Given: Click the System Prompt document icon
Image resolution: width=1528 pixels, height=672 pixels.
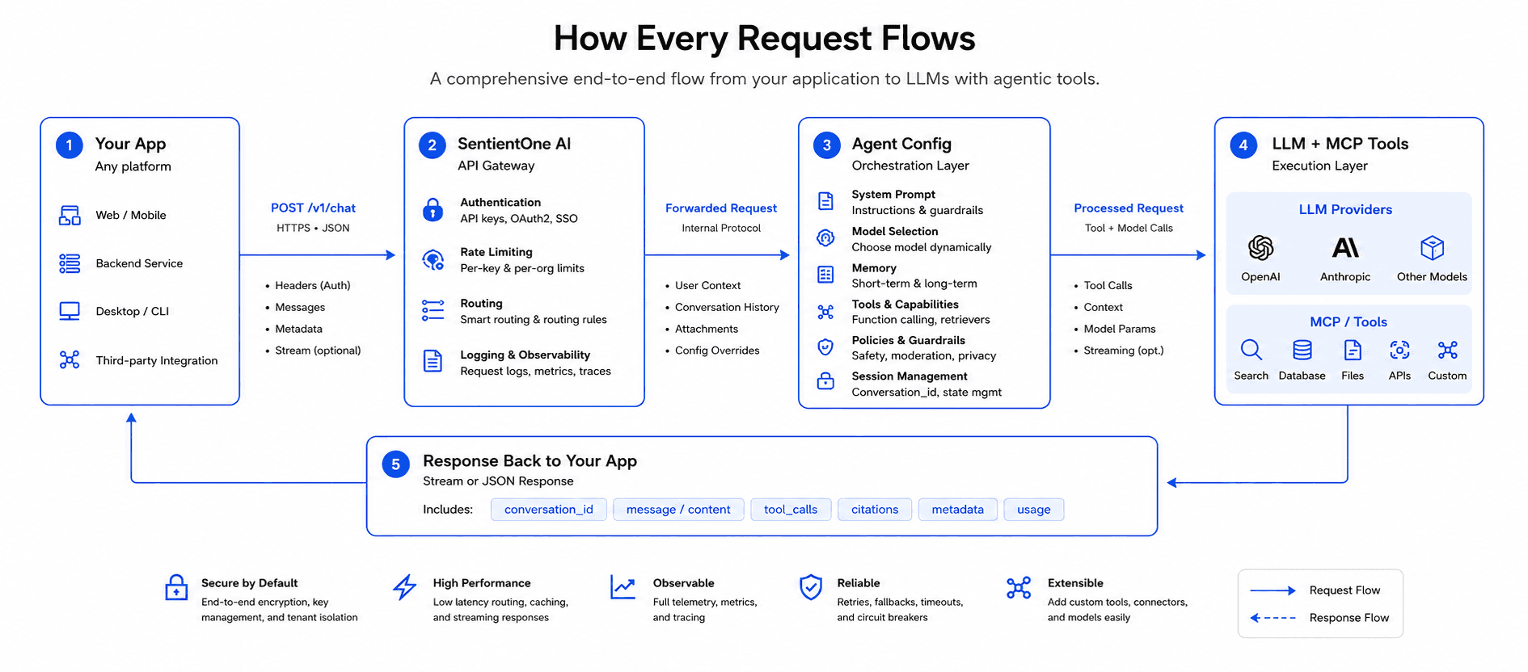Looking at the screenshot, I should [825, 201].
